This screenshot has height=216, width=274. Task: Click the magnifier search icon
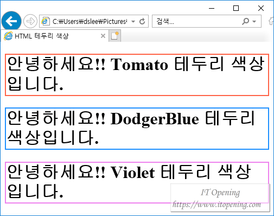245,21
